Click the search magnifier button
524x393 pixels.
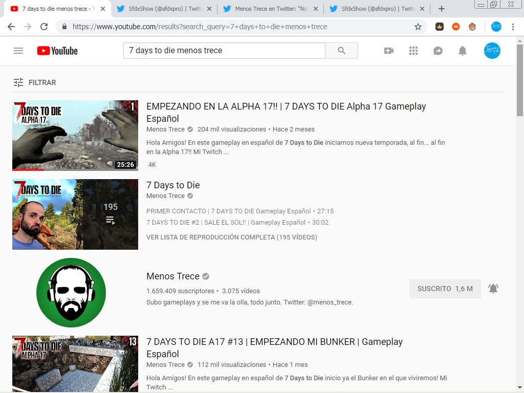pos(341,51)
